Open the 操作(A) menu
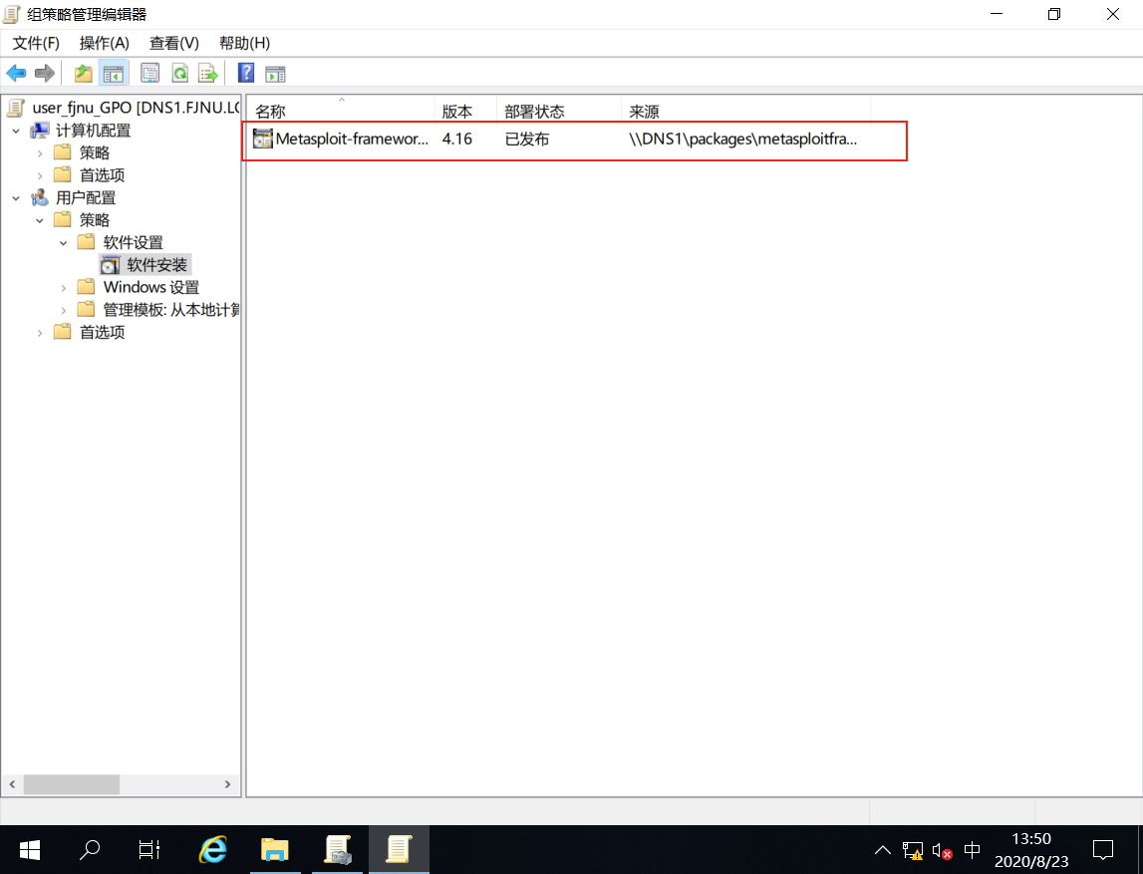Viewport: 1143px width, 874px height. (x=105, y=43)
